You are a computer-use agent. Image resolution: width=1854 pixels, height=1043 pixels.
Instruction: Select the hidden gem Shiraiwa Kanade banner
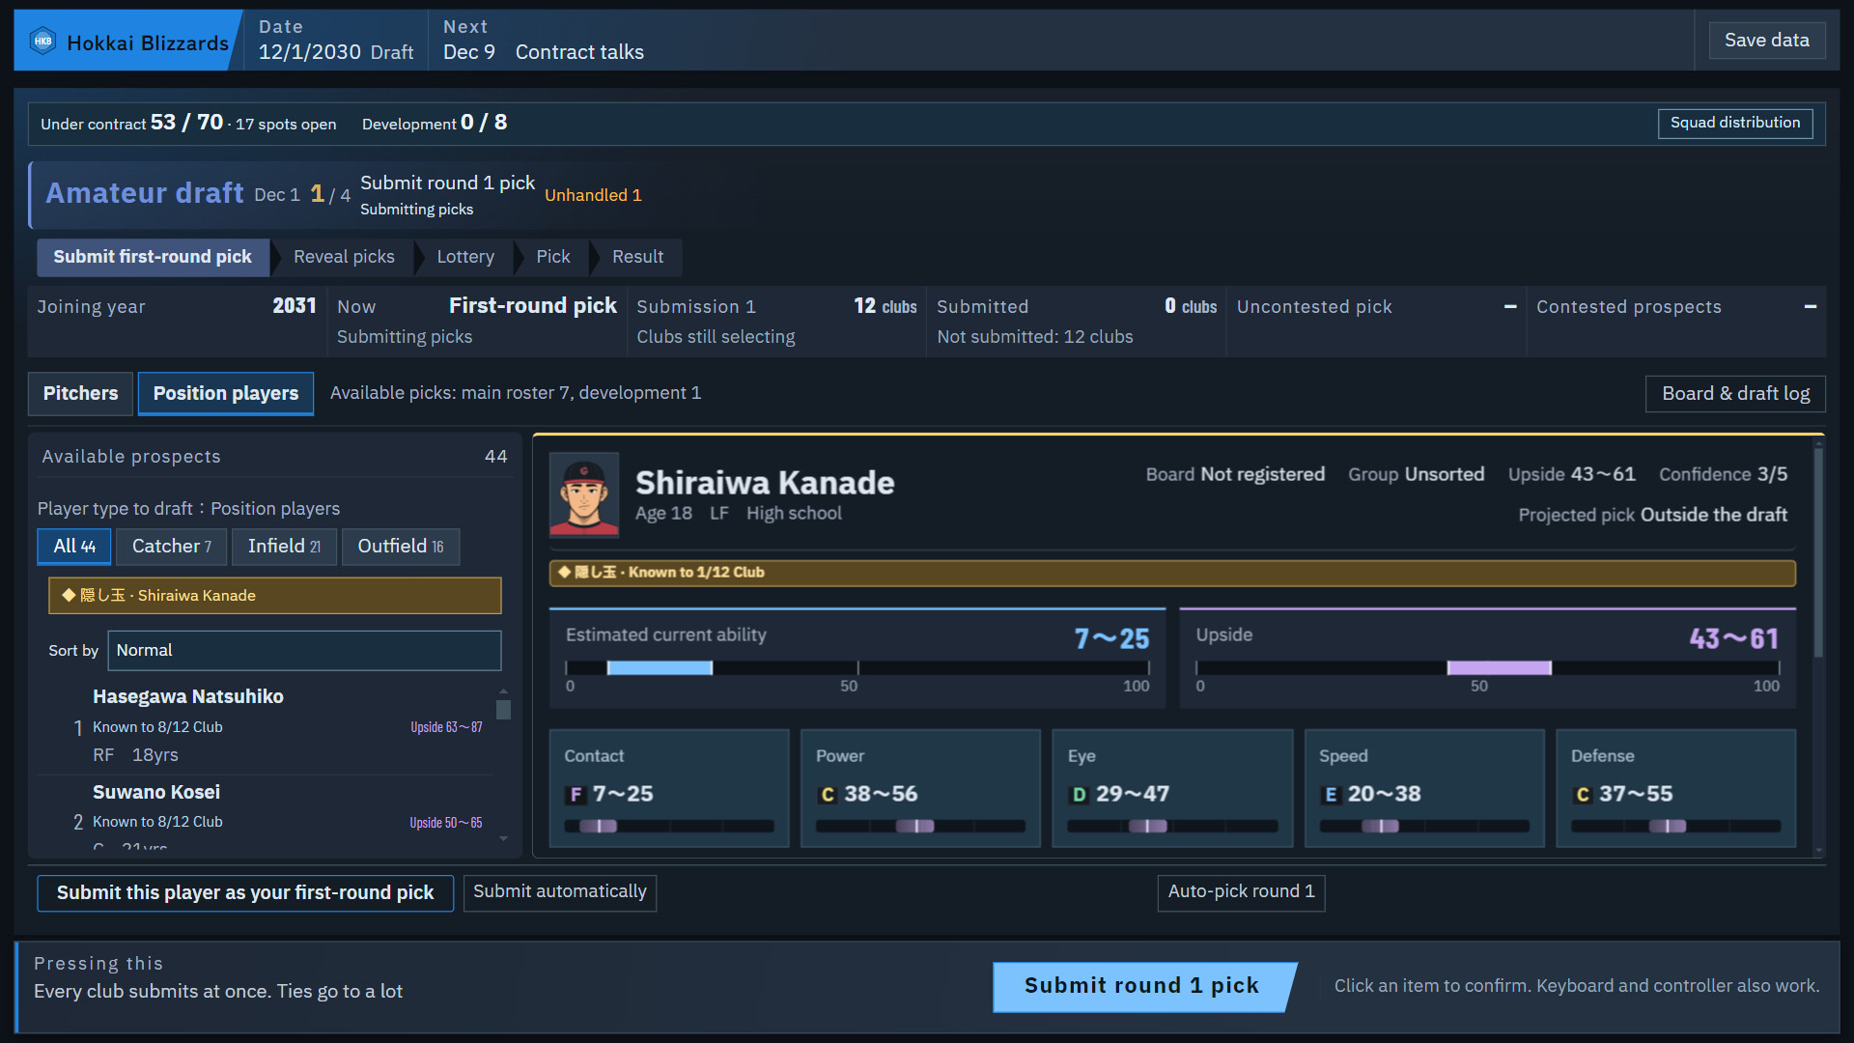(275, 596)
